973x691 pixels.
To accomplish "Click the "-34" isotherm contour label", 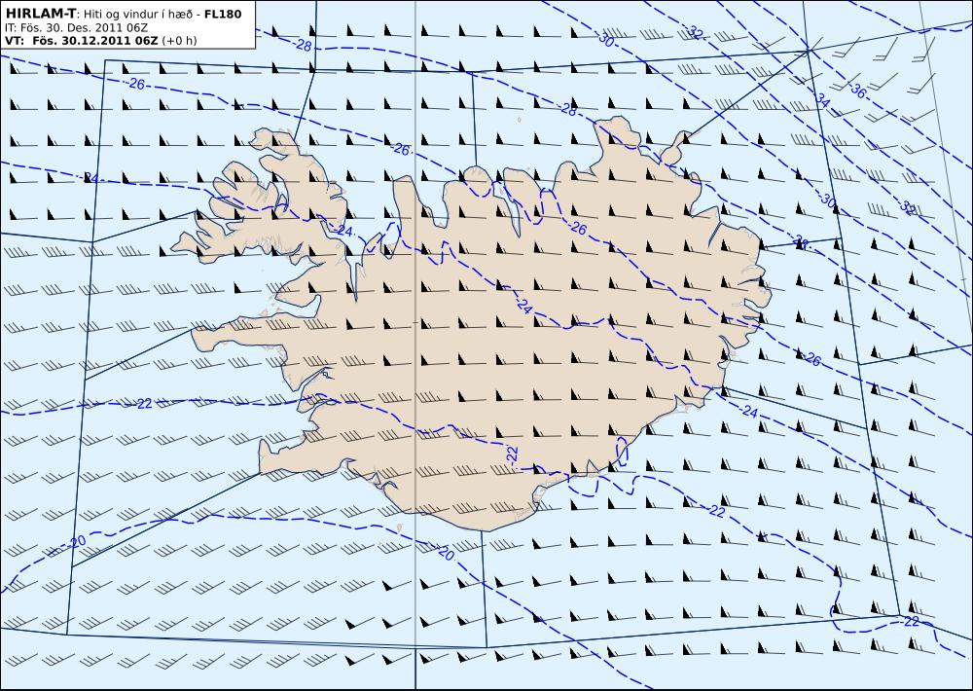I will click(x=821, y=101).
